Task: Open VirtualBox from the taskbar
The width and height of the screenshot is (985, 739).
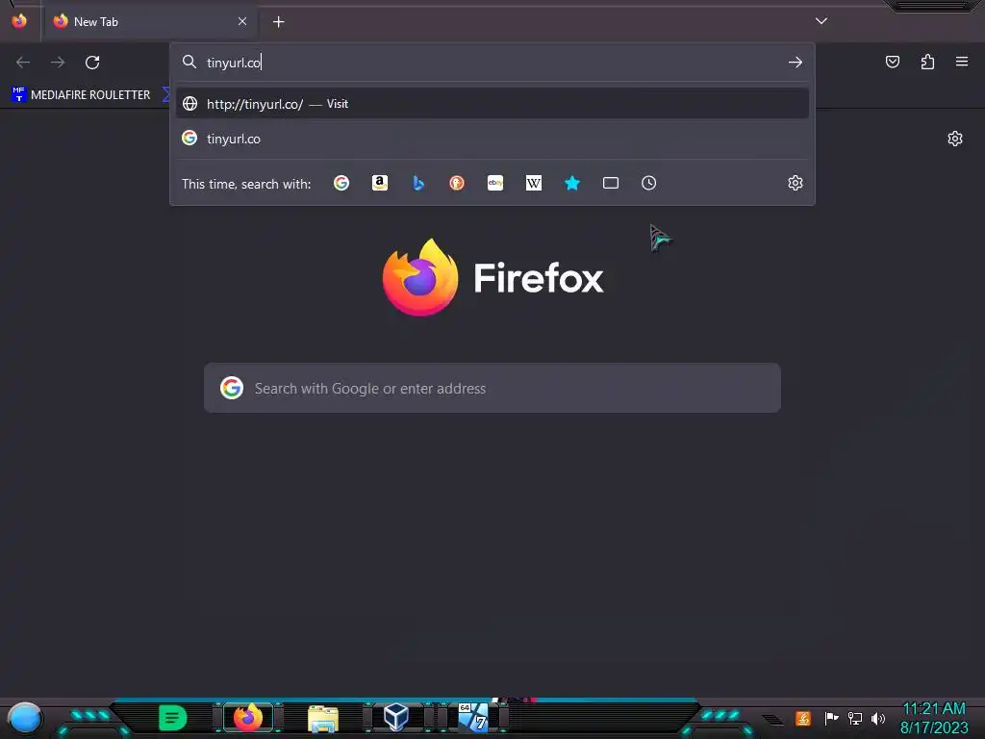Action: tap(397, 717)
